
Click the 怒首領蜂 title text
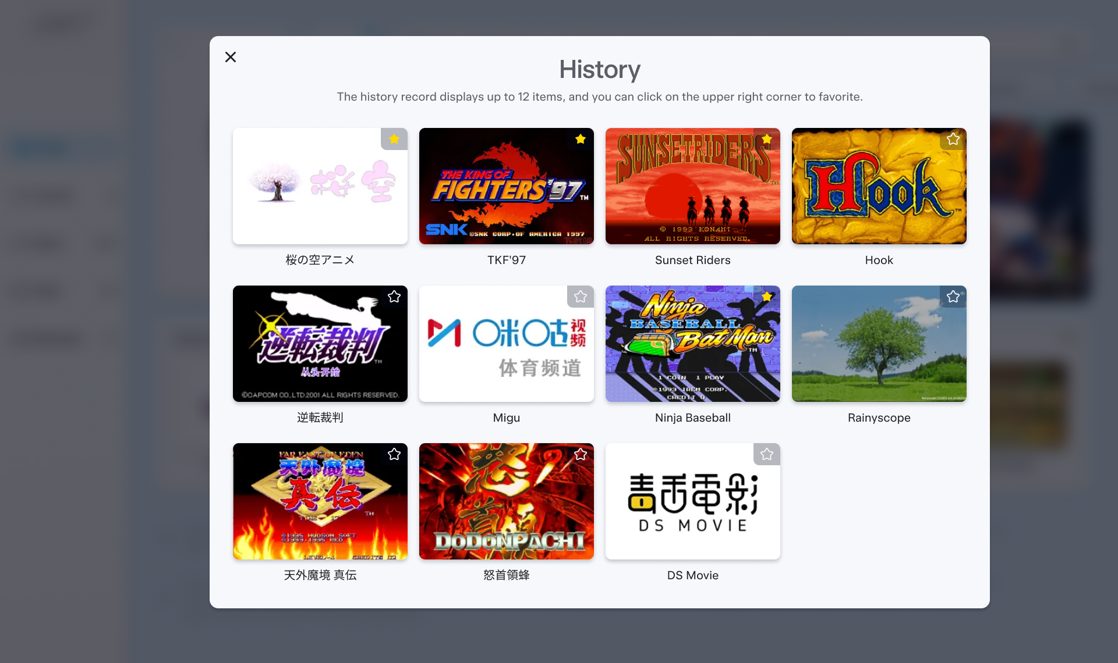tap(507, 575)
